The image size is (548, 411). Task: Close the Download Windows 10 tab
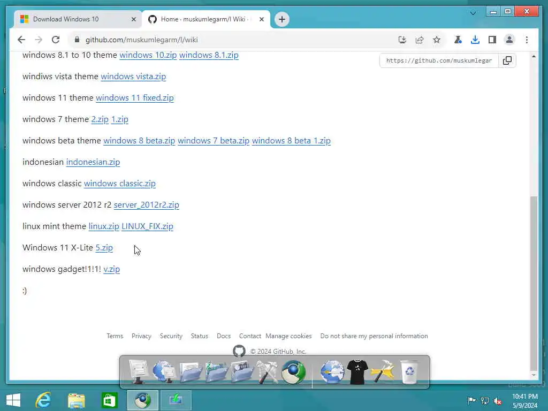coord(133,19)
